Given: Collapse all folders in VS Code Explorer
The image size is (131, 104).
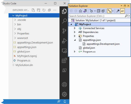Looking at the screenshot, I should click(49, 10).
